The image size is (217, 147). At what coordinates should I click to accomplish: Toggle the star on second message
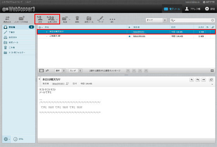(x=129, y=36)
